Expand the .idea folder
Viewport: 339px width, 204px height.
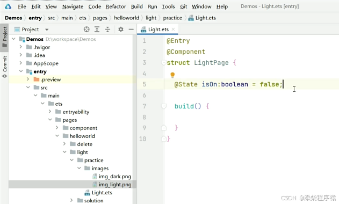[x=21, y=55]
